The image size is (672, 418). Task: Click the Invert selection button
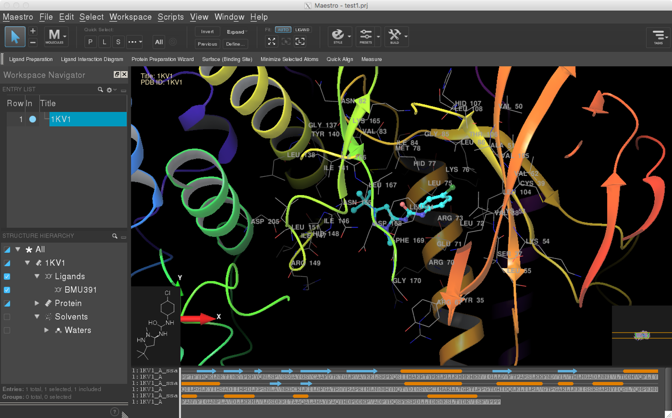pos(207,32)
